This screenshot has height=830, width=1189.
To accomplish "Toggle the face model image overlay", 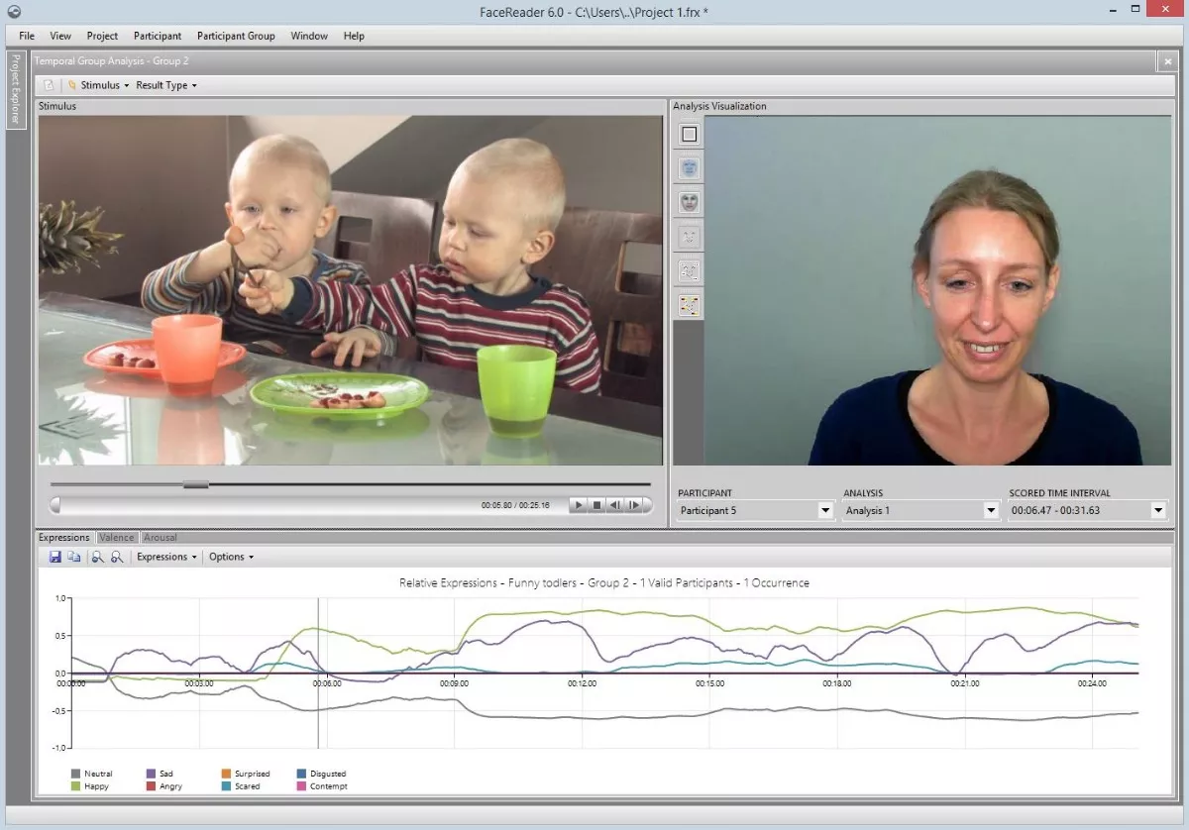I will click(689, 202).
